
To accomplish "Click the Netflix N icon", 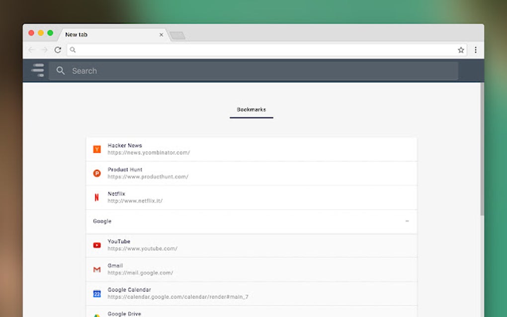I will pyautogui.click(x=96, y=197).
